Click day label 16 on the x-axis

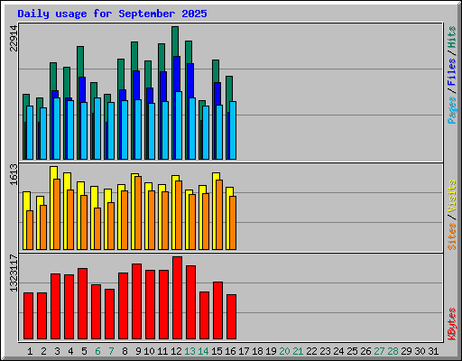pyautogui.click(x=230, y=351)
